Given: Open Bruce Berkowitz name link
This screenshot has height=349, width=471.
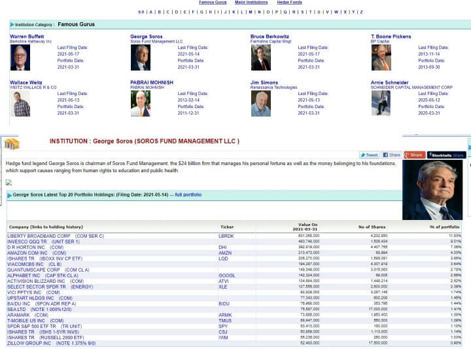Looking at the screenshot, I should (x=270, y=37).
